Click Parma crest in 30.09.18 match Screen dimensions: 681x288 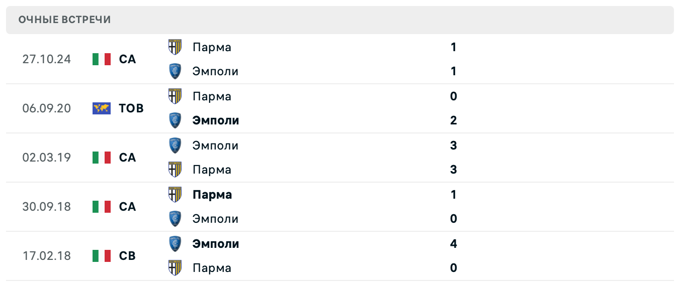point(175,195)
